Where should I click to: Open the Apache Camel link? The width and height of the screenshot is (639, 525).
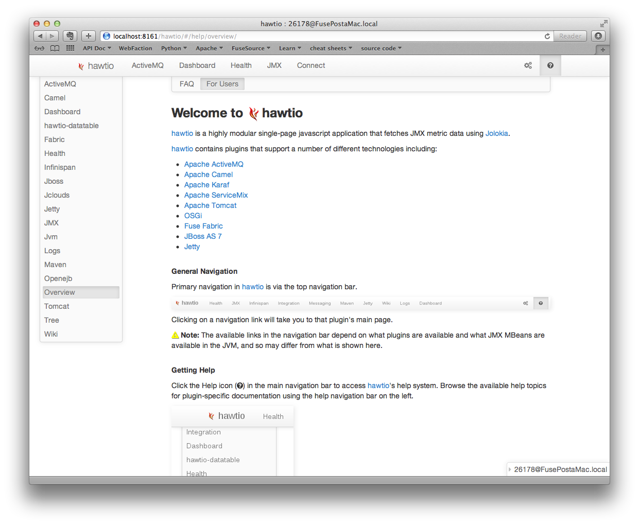point(209,174)
